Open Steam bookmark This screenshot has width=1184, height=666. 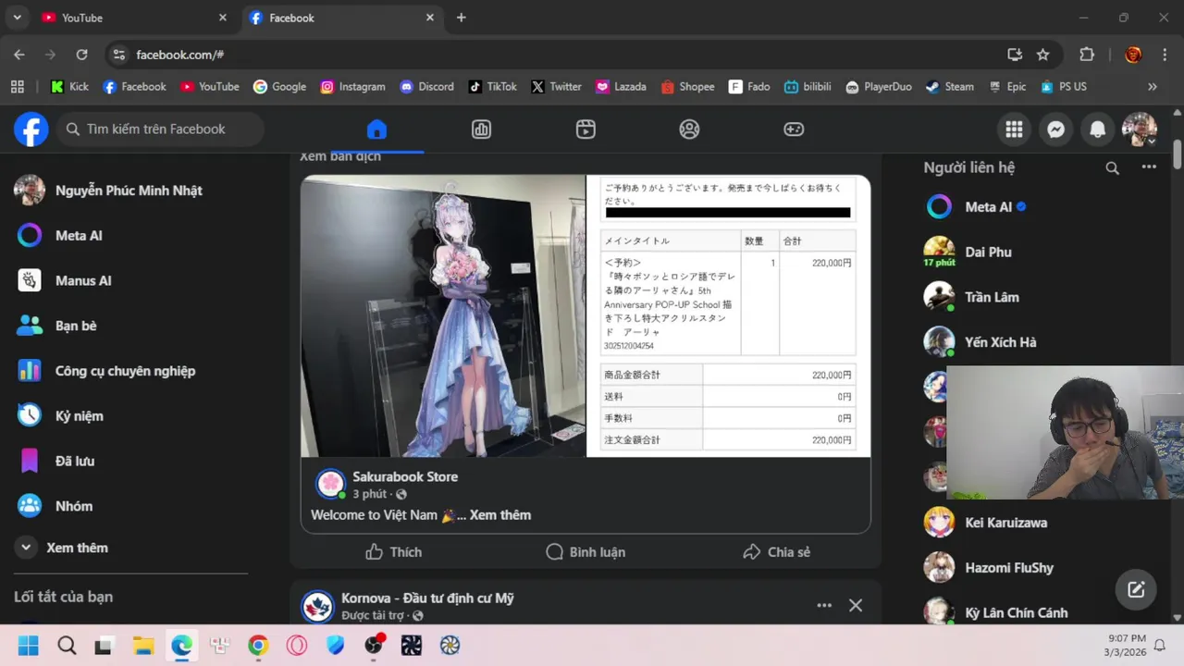coord(949,86)
